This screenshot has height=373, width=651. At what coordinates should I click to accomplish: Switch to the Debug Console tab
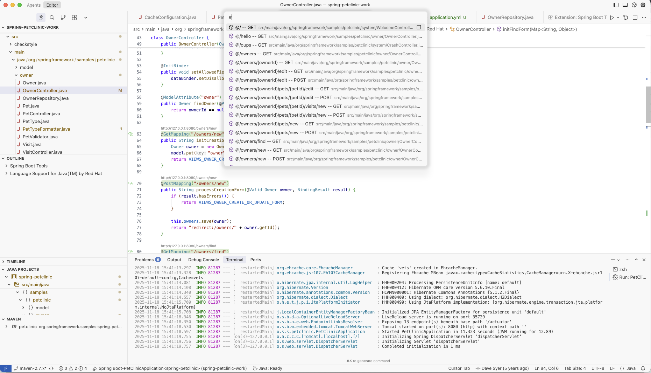click(x=203, y=260)
